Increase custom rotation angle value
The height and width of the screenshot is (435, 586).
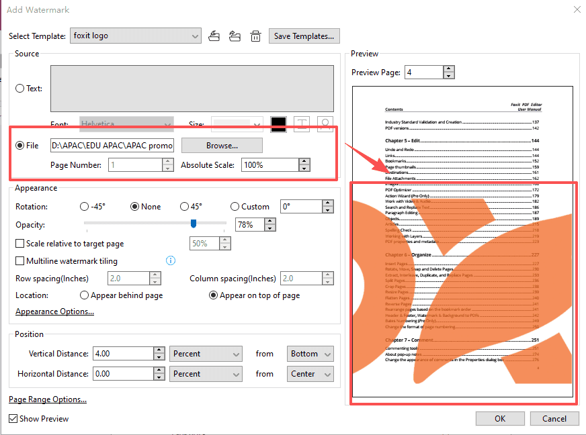(328, 203)
